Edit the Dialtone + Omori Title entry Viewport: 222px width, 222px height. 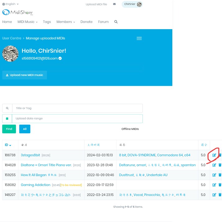(214, 165)
